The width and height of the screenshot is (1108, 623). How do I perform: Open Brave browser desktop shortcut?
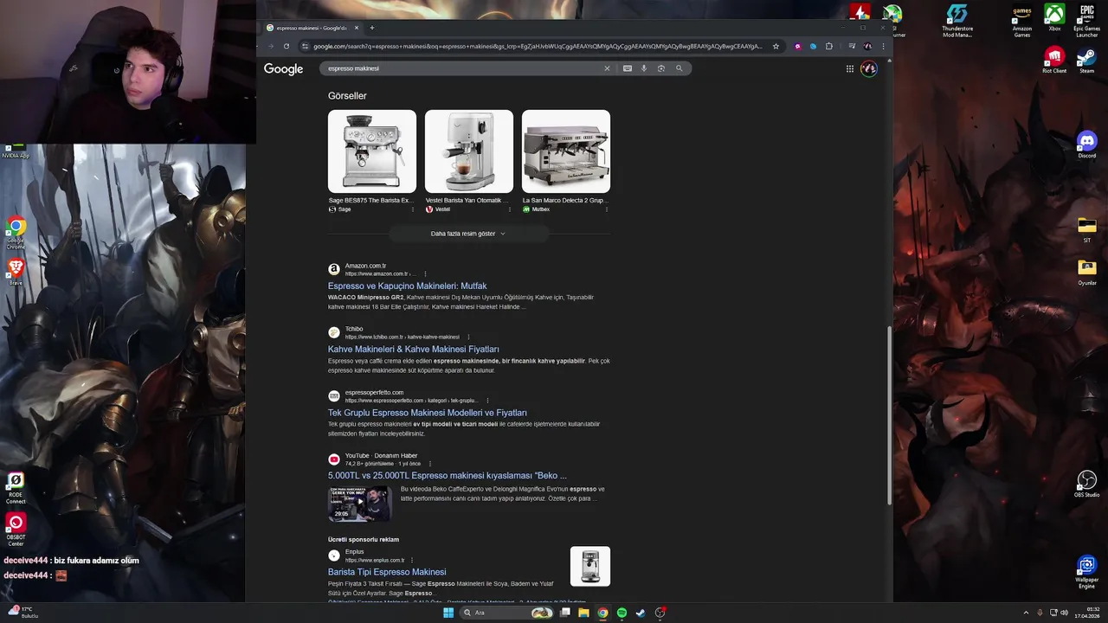[x=16, y=273]
